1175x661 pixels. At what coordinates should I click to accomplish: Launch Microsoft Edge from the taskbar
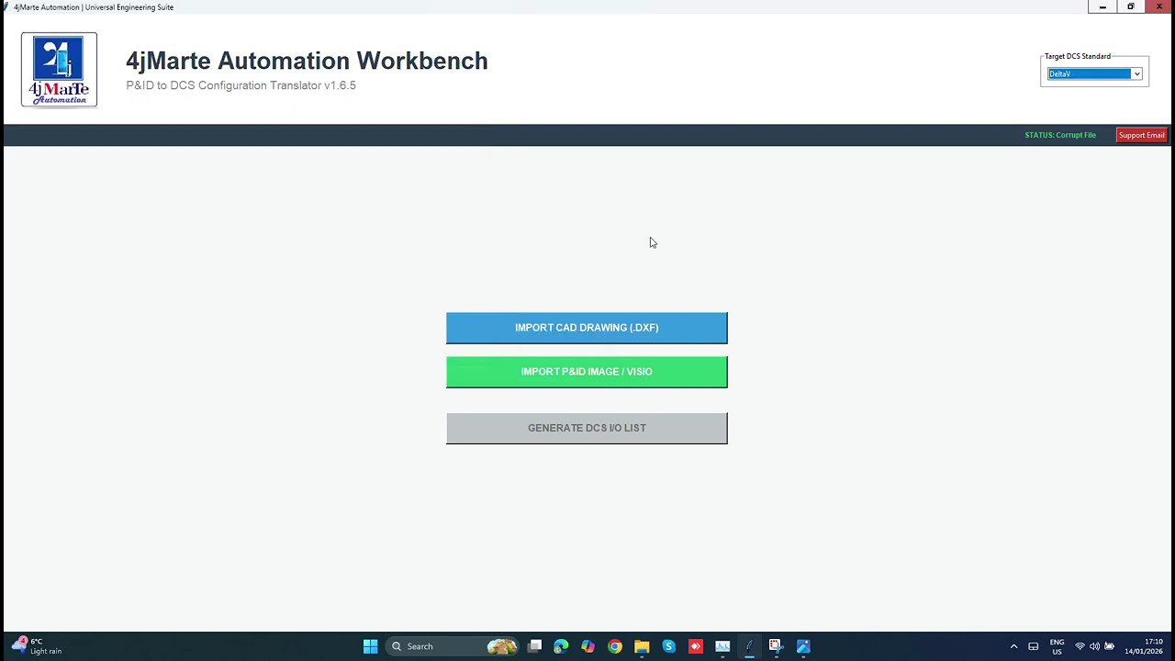561,646
